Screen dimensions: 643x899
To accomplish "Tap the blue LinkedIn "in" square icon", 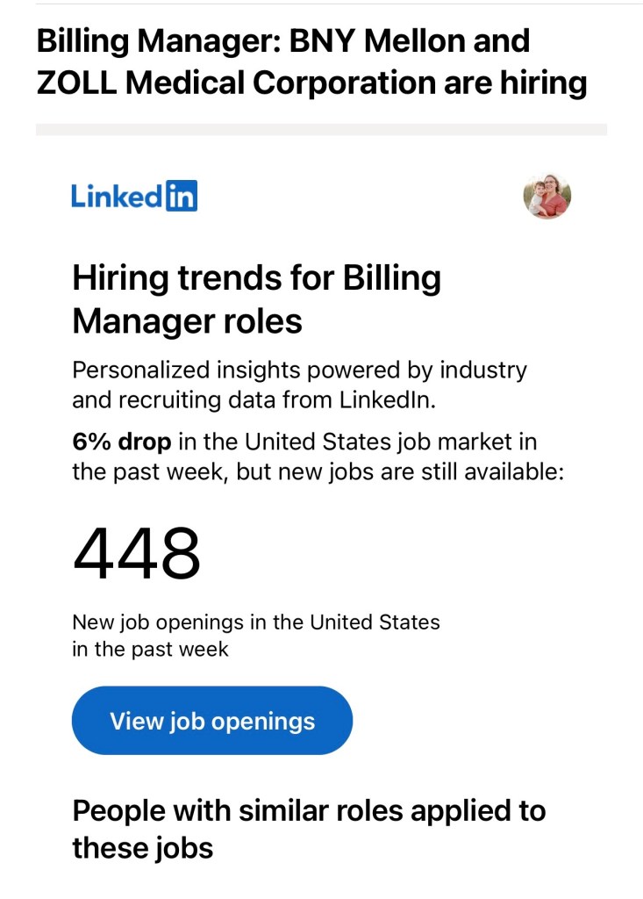I will (x=182, y=196).
